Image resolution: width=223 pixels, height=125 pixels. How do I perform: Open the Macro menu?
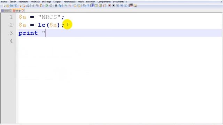81,2
